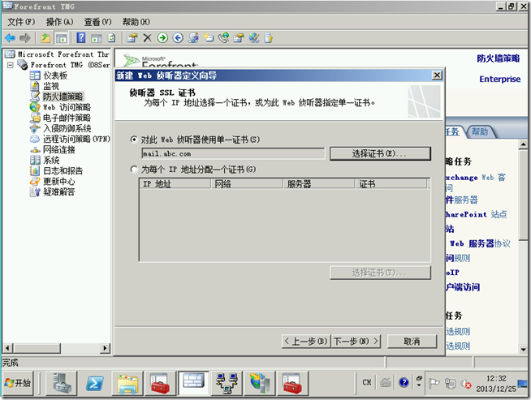Toggle the show/hide console tree icon
The height and width of the screenshot is (400, 531).
pos(61,38)
